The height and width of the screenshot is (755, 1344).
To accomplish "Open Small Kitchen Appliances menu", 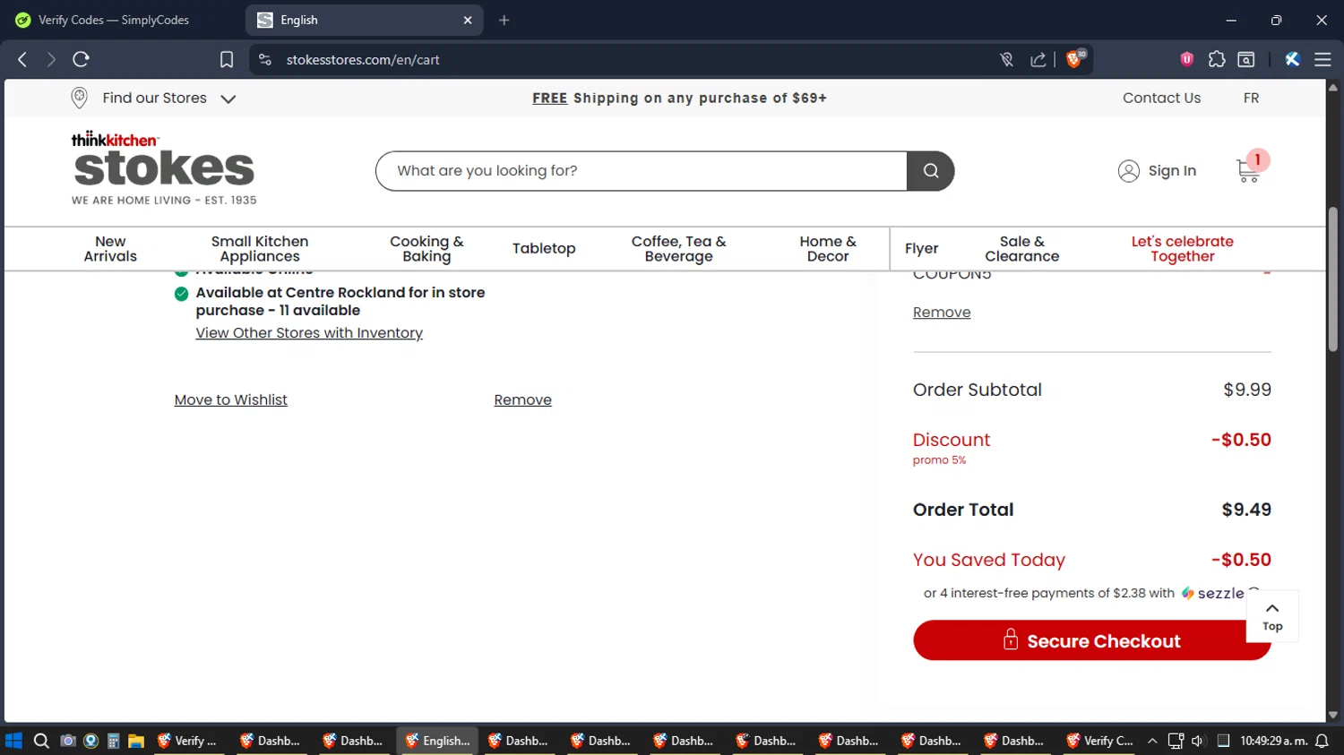I will point(260,249).
